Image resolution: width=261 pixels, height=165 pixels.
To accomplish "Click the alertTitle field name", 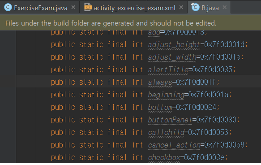I will [x=168, y=69].
